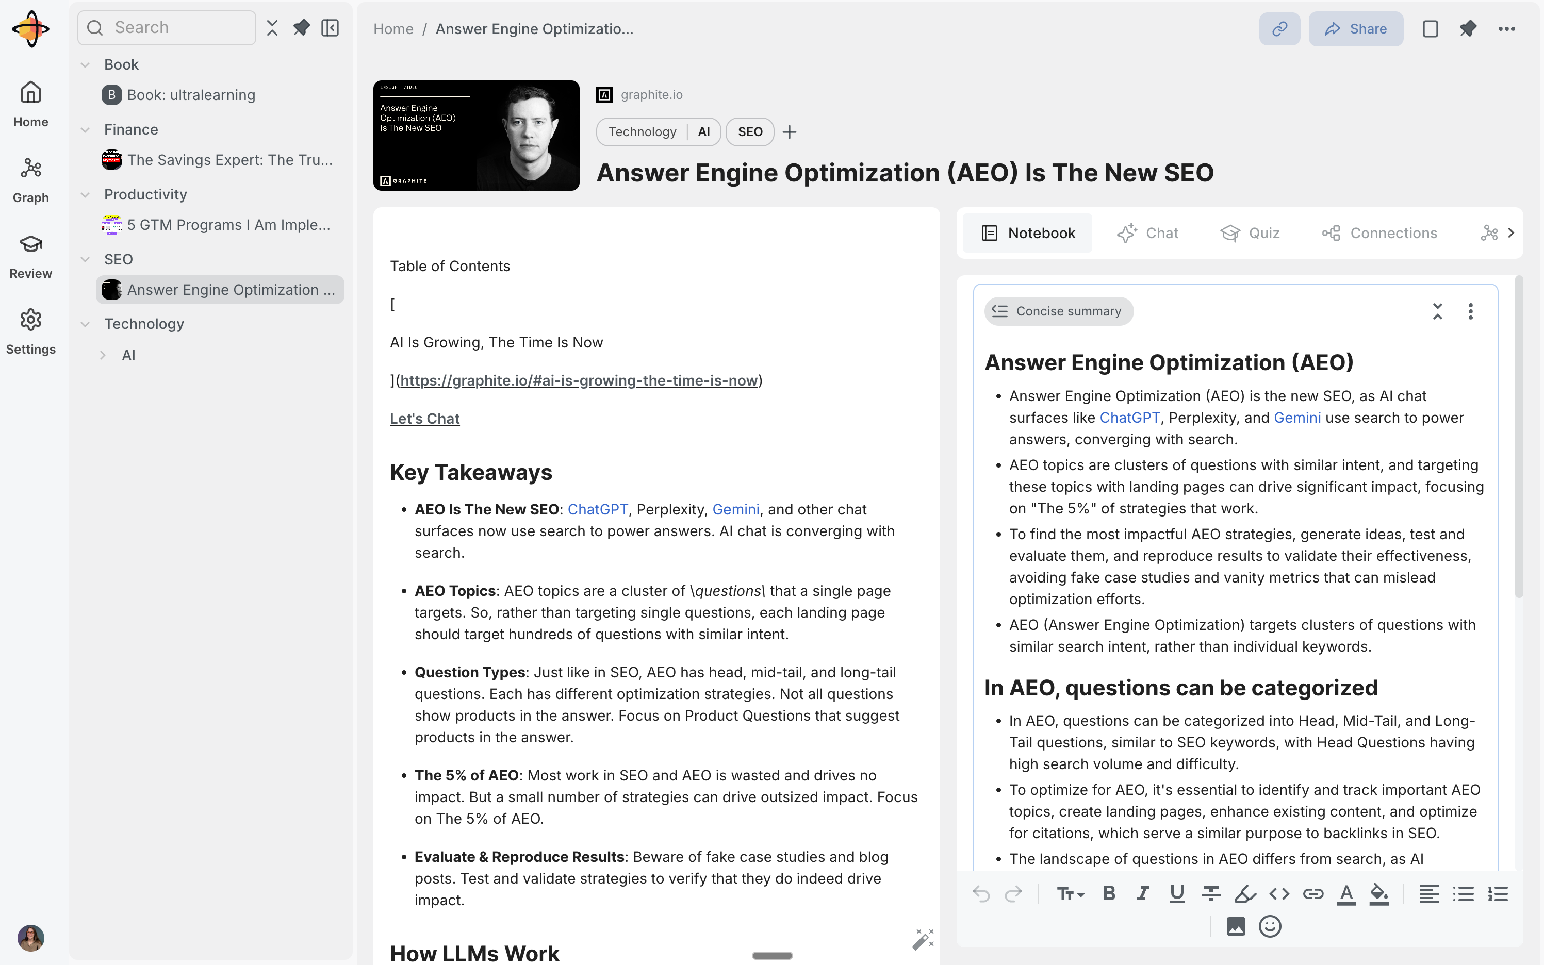This screenshot has width=1544, height=965.
Task: Click the magic wand icon in article
Action: 922,939
